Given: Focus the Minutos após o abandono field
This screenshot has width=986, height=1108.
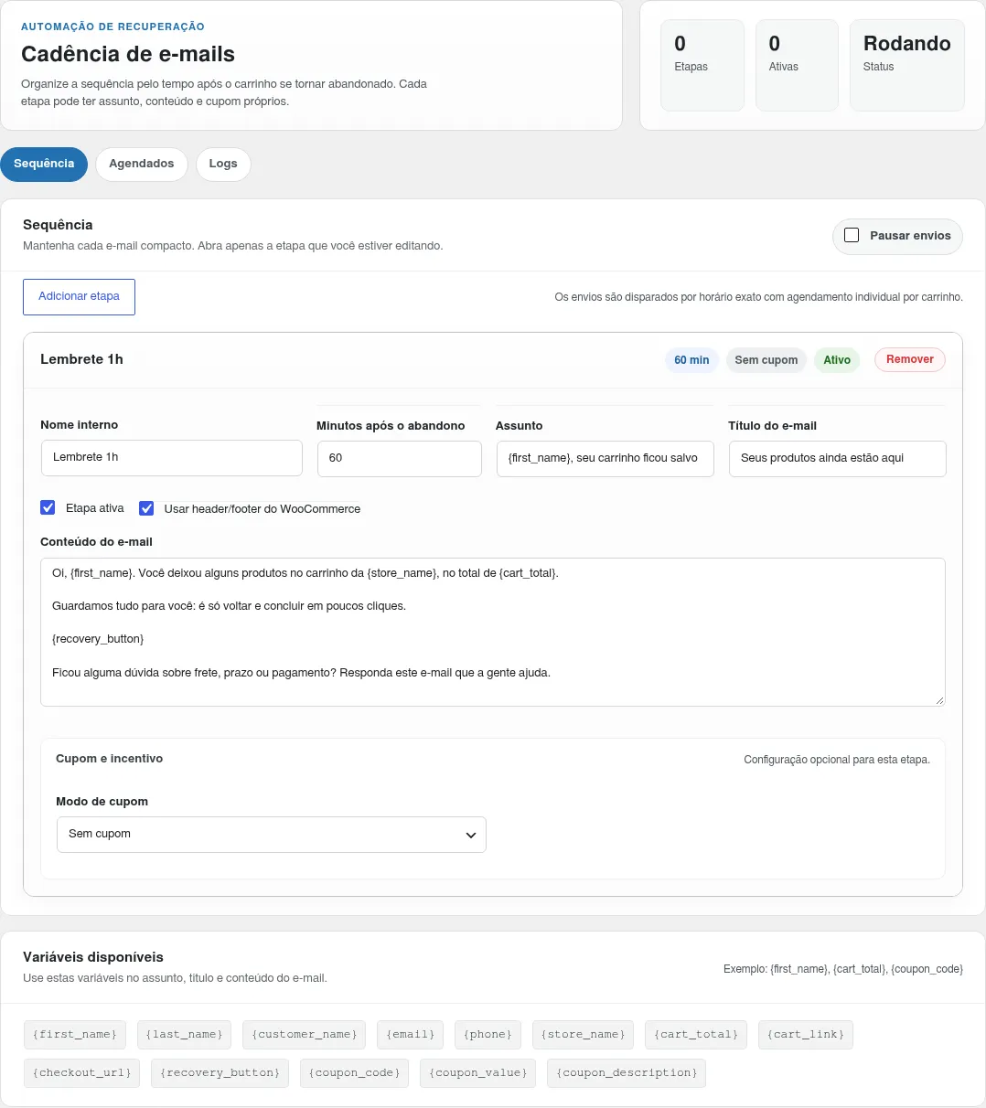Looking at the screenshot, I should [400, 459].
